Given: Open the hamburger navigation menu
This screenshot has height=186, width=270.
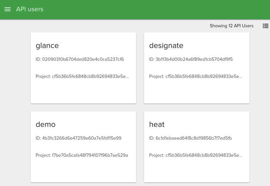Looking at the screenshot, I should [8, 9].
